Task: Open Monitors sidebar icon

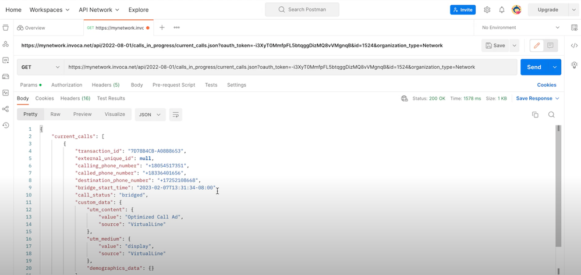Action: pyautogui.click(x=6, y=92)
